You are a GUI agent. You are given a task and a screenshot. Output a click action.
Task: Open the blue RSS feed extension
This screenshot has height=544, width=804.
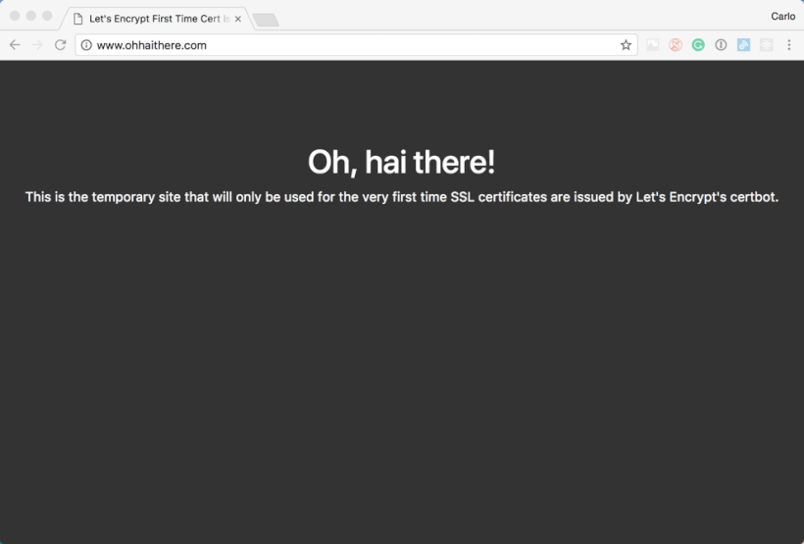point(743,45)
